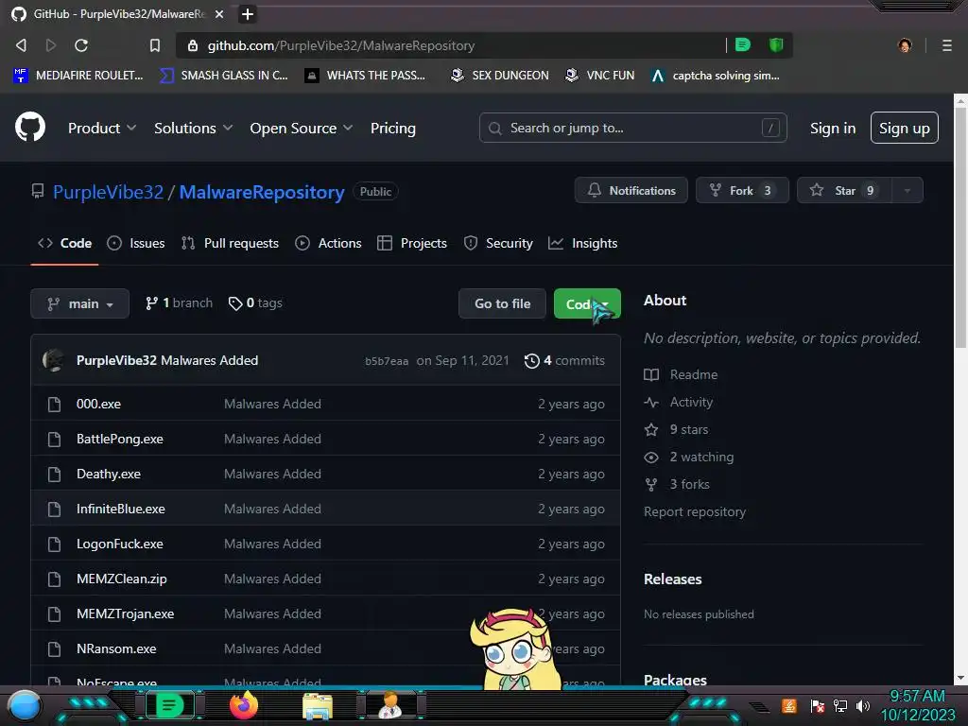
Task: Open file NRansom.exe
Action: click(x=116, y=648)
